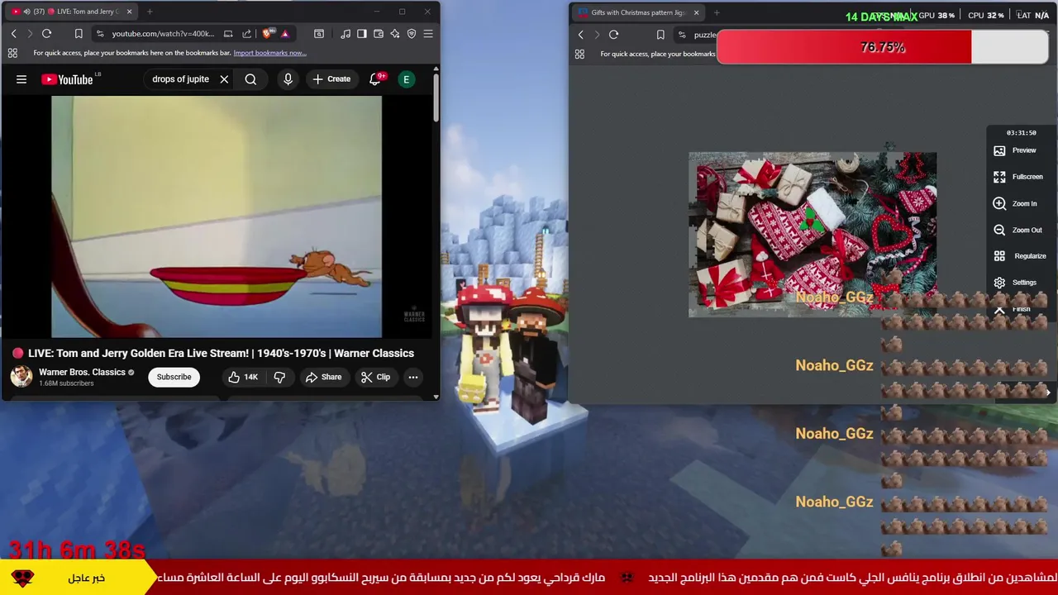Screen dimensions: 1058x595
Task: Reload the YouTube page
Action: (x=46, y=34)
